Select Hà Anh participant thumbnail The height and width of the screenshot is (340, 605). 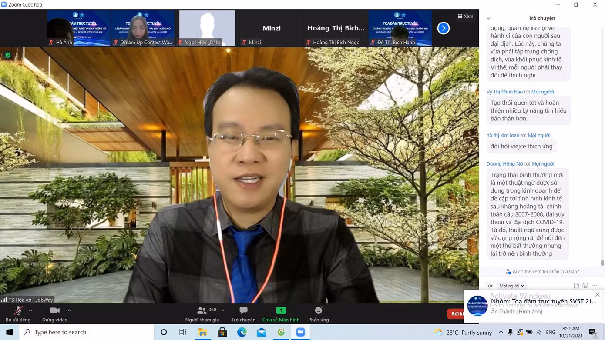coord(78,28)
